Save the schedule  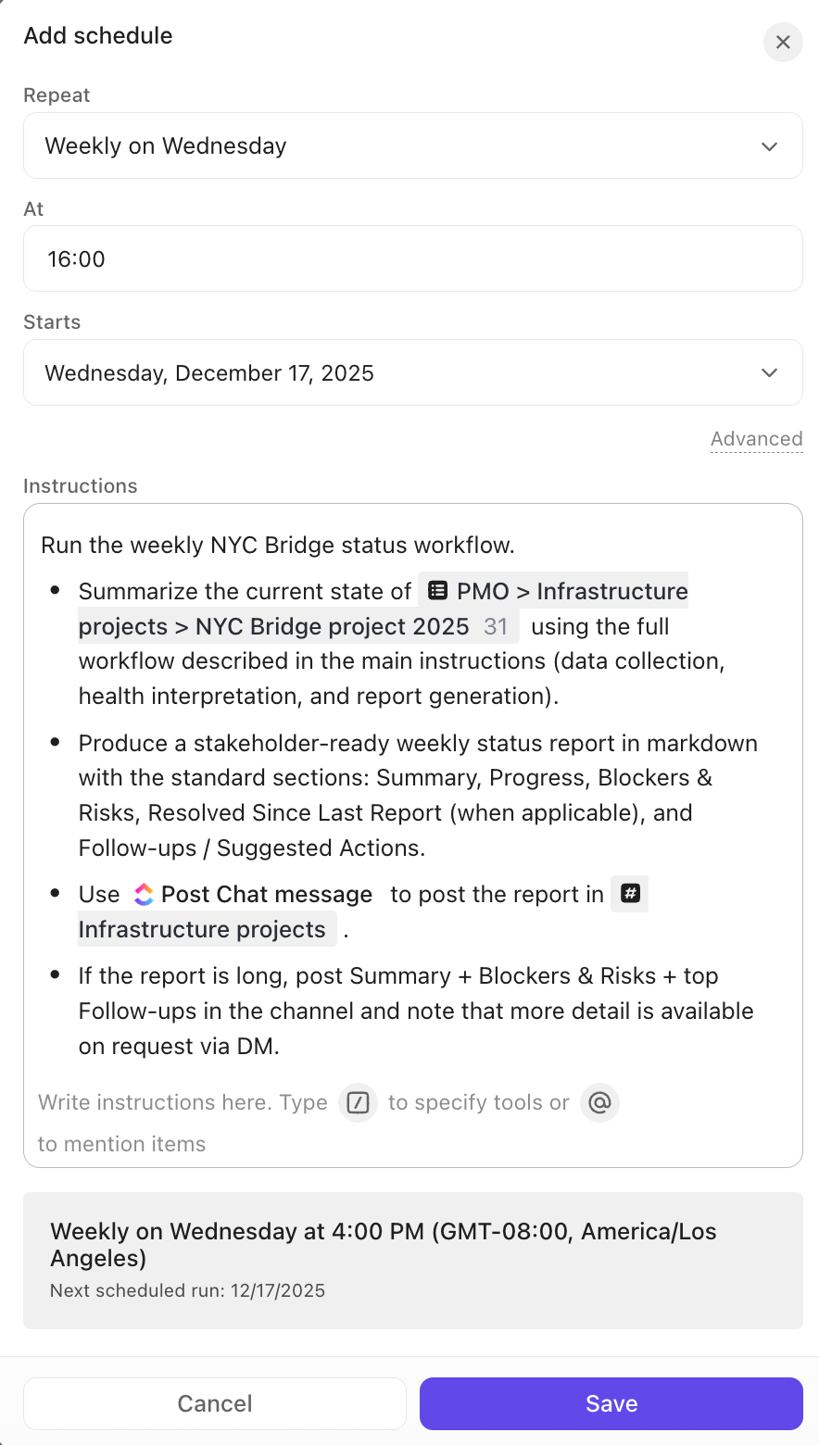pyautogui.click(x=611, y=1403)
